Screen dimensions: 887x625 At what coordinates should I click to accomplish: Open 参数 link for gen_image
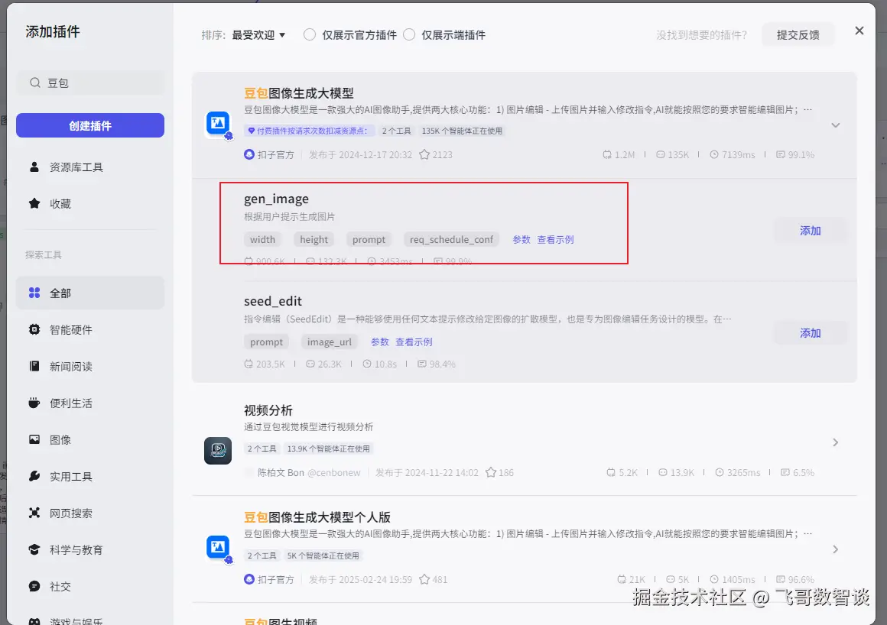[521, 240]
